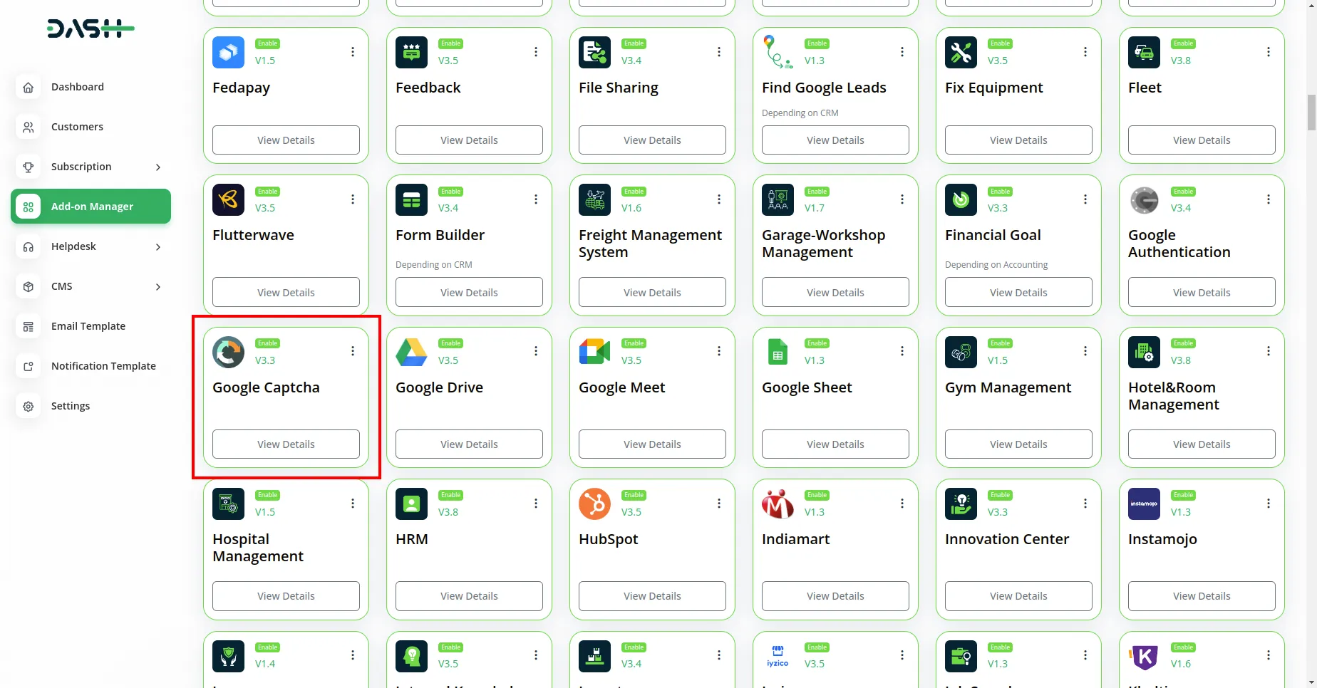
Task: Toggle the Enable badge on Google Drive
Action: point(451,343)
